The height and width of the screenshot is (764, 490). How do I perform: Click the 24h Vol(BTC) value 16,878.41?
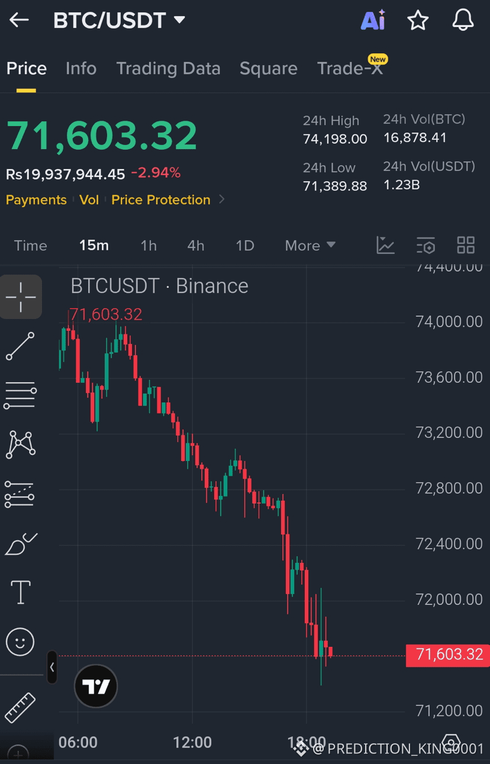coord(415,138)
